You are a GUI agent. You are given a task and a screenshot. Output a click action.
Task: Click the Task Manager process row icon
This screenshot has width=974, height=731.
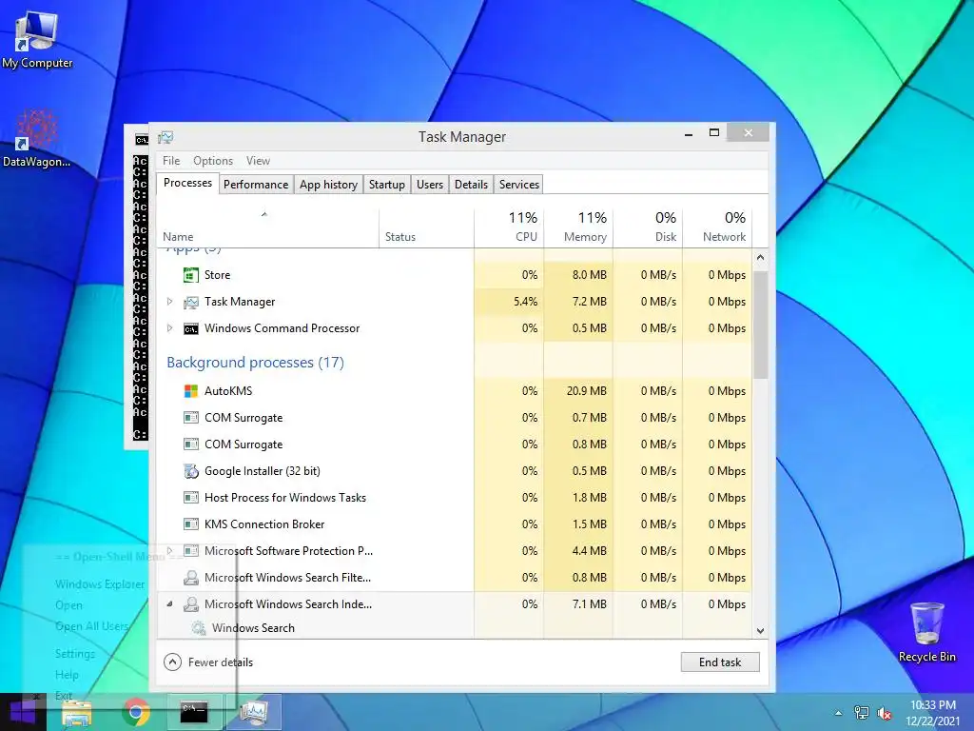click(x=190, y=302)
